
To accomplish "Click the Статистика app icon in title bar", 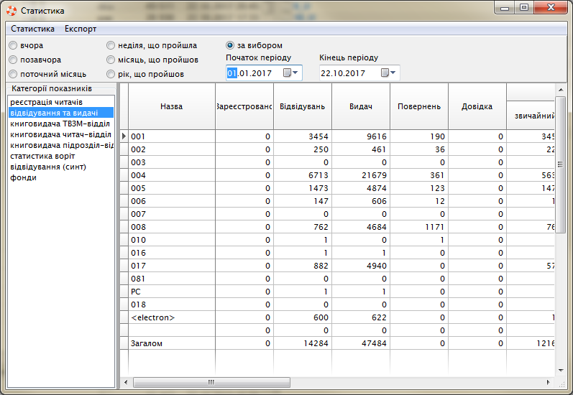I will tap(10, 11).
